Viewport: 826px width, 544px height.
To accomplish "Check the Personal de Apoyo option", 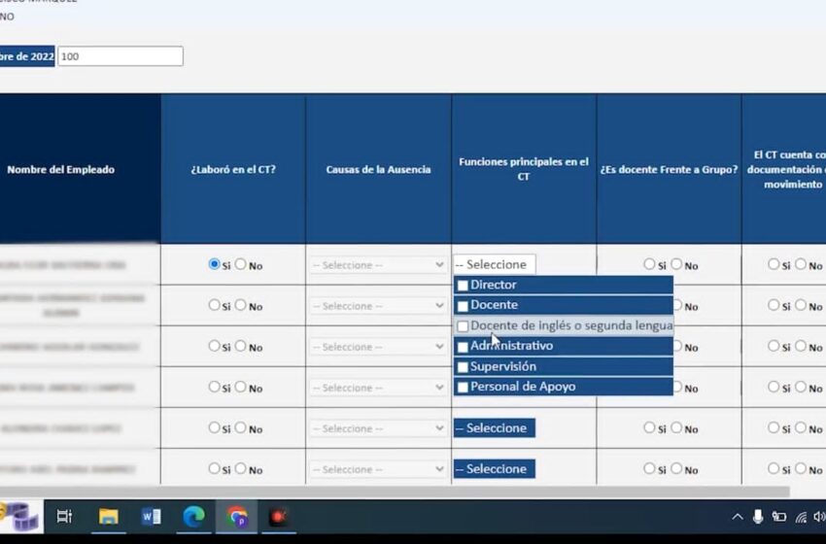I will [x=463, y=388].
